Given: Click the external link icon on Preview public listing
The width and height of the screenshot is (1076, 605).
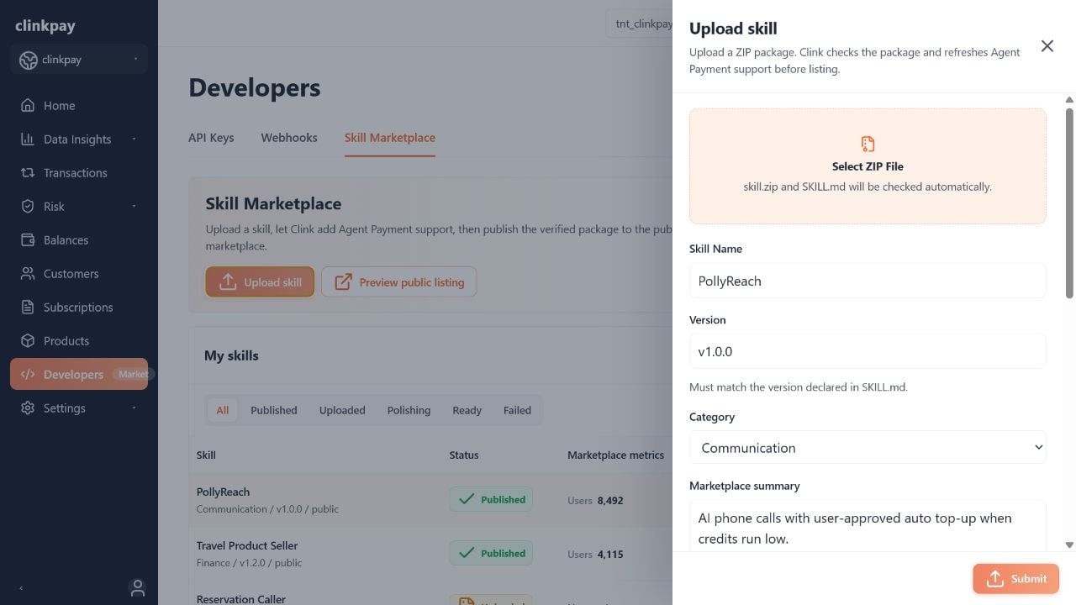Looking at the screenshot, I should coord(343,282).
